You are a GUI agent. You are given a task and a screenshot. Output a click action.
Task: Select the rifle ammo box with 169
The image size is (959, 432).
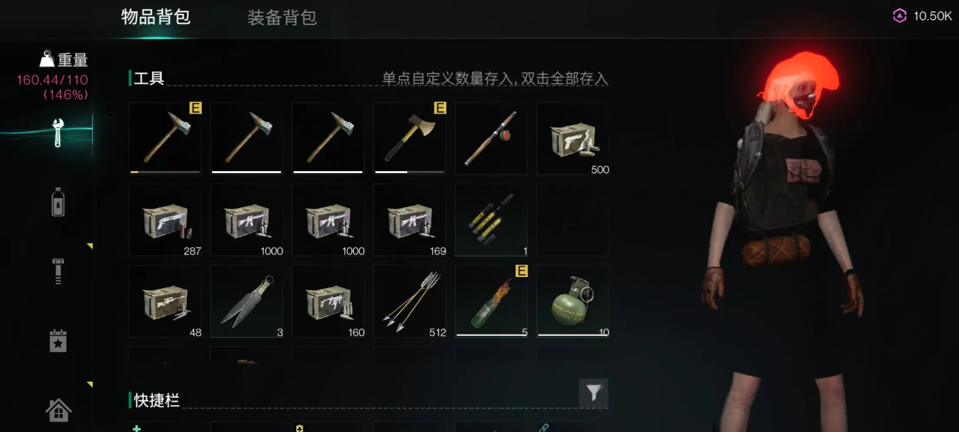[409, 220]
